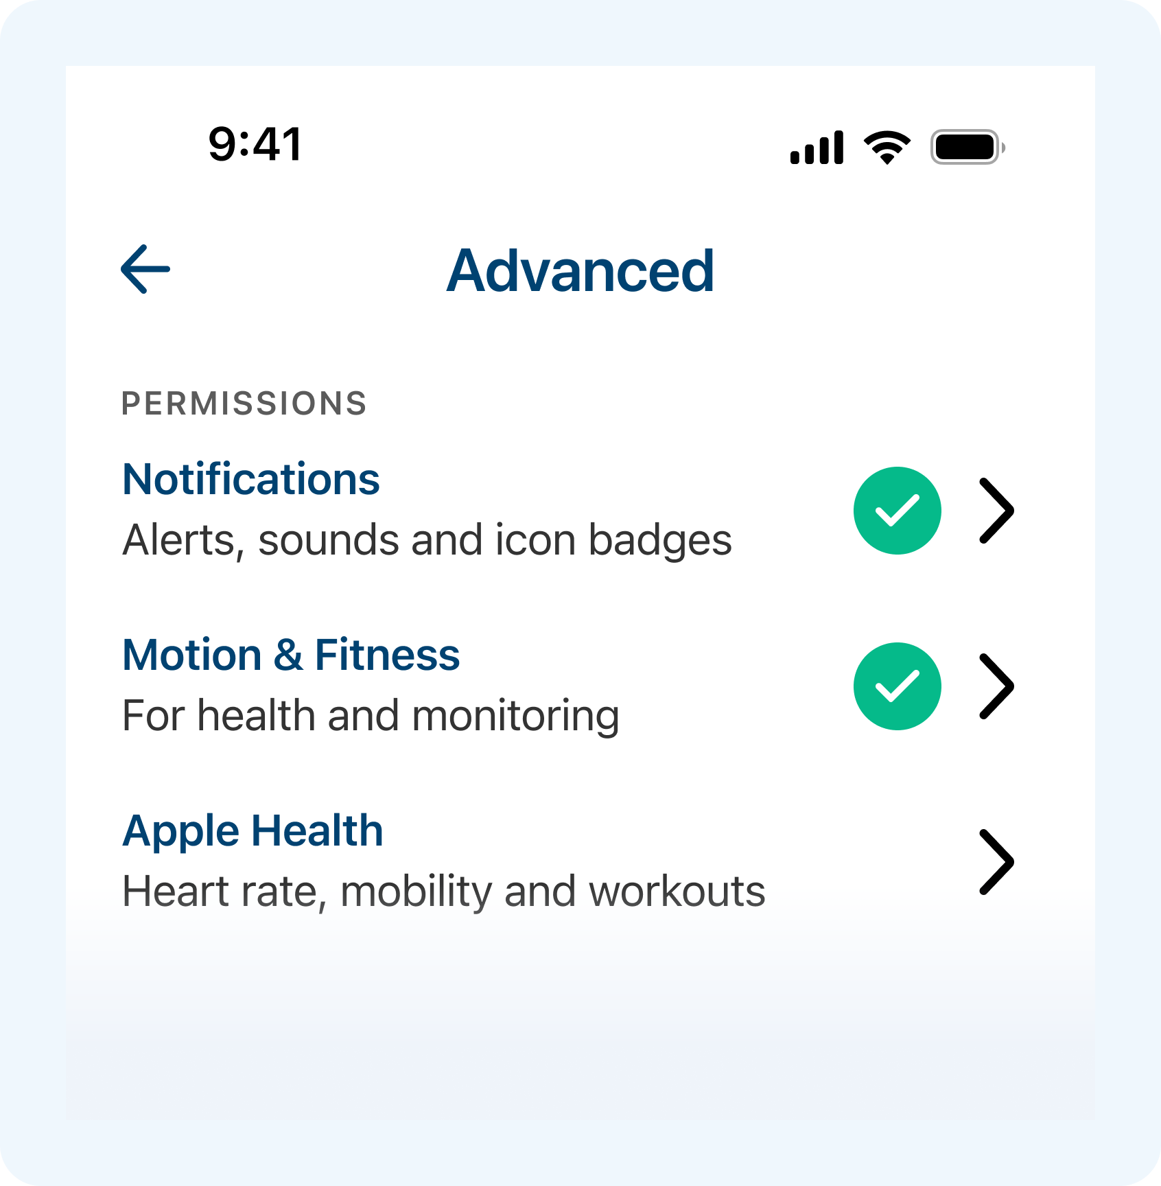Click the green checkmark beside Motion & Fitness
The width and height of the screenshot is (1161, 1186).
[897, 686]
